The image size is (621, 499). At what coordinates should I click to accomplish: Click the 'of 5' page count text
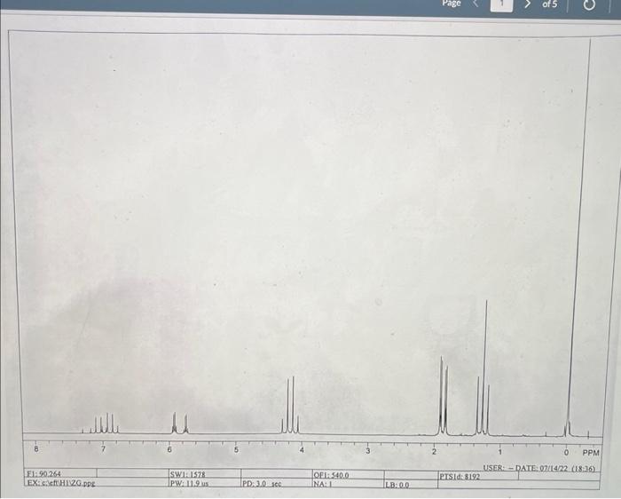549,4
